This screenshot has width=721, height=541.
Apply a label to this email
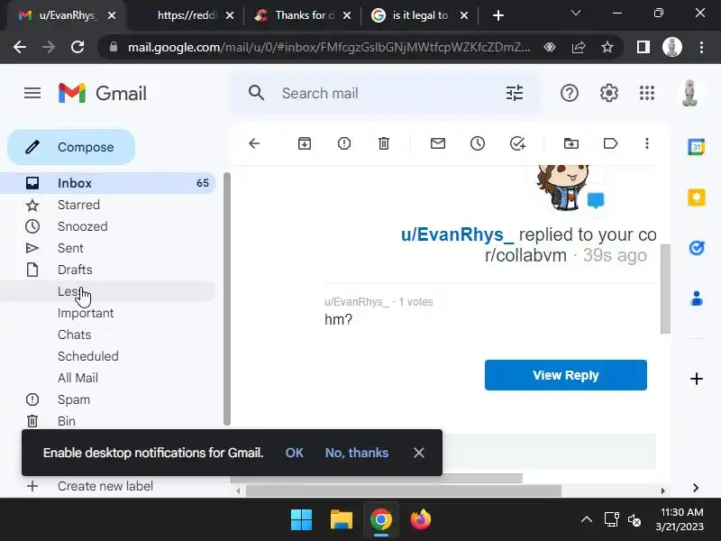tap(611, 143)
